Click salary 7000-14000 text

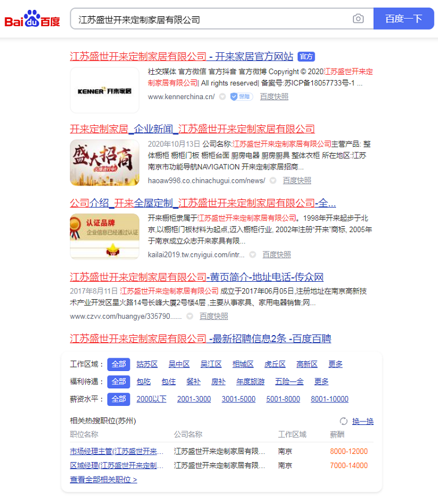click(x=349, y=466)
